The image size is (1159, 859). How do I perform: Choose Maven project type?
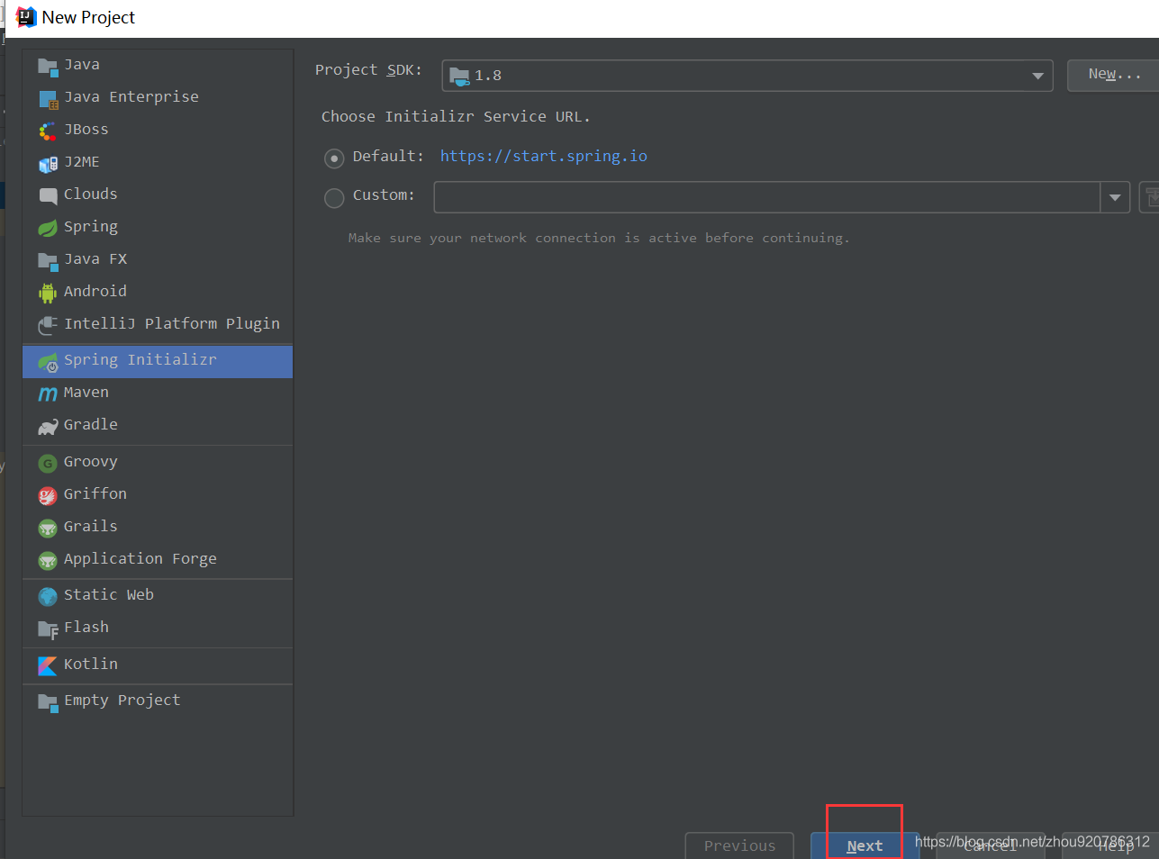pyautogui.click(x=158, y=392)
